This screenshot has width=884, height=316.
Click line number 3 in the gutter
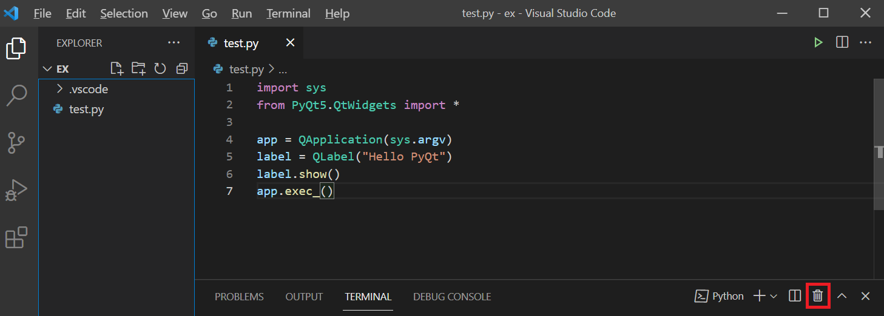point(229,122)
